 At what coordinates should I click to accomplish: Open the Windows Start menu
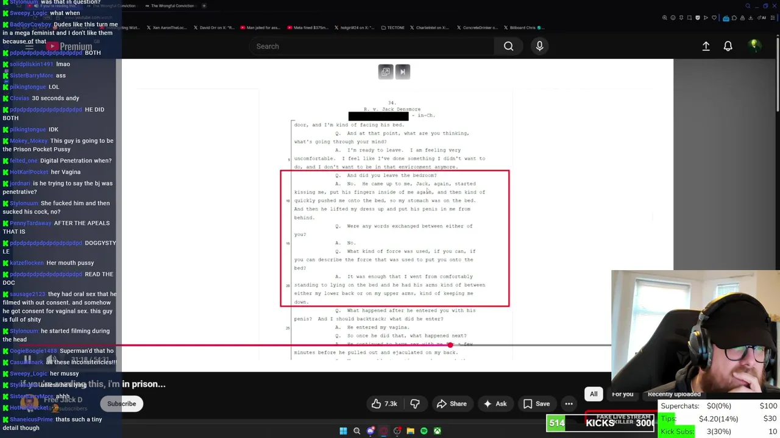343,431
